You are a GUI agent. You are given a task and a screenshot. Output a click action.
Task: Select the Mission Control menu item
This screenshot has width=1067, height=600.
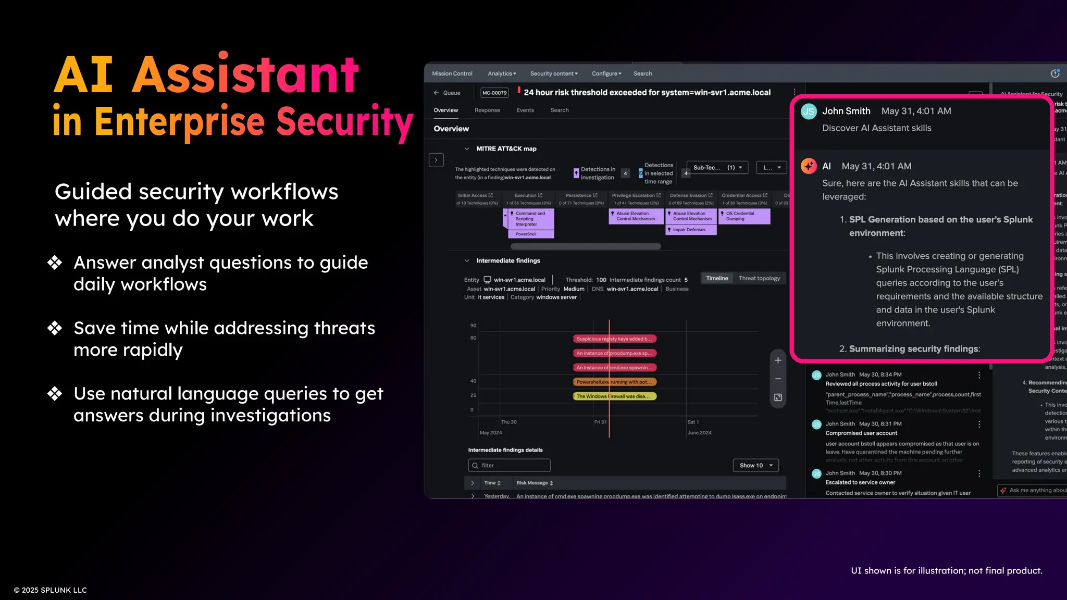[452, 73]
